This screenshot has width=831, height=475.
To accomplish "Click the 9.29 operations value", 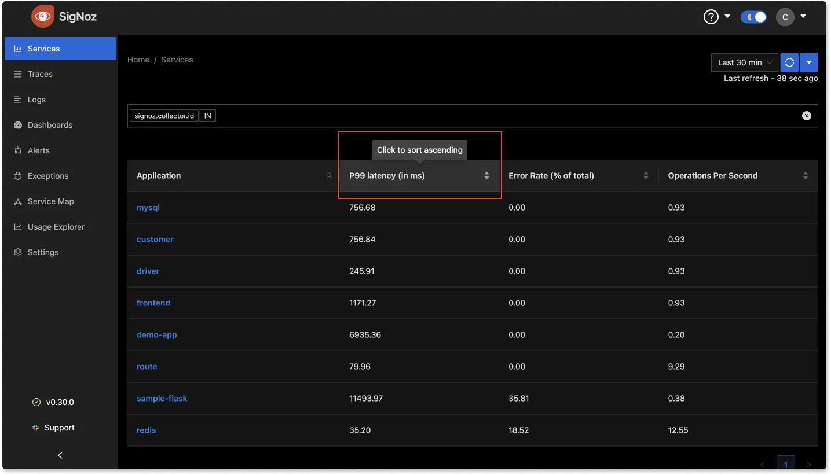I will click(x=676, y=367).
